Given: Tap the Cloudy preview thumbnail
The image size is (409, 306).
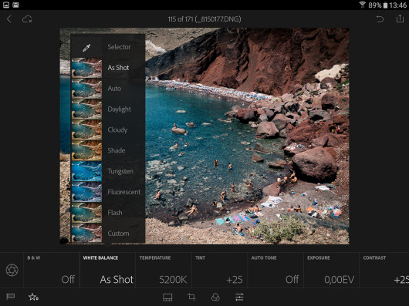Looking at the screenshot, I should click(86, 129).
